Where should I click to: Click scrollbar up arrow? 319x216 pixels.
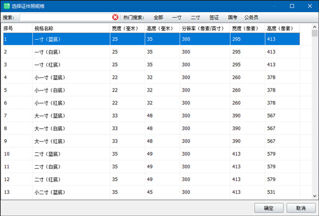[x=315, y=27]
